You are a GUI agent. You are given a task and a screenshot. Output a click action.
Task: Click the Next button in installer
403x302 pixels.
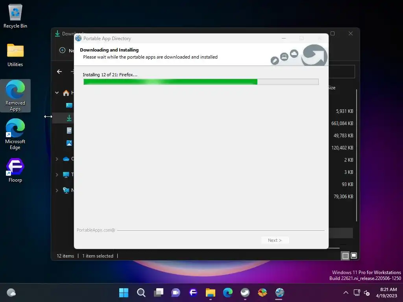pyautogui.click(x=275, y=240)
